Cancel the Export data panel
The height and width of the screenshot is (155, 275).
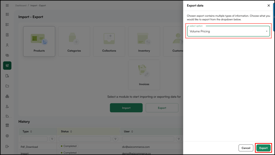246,148
